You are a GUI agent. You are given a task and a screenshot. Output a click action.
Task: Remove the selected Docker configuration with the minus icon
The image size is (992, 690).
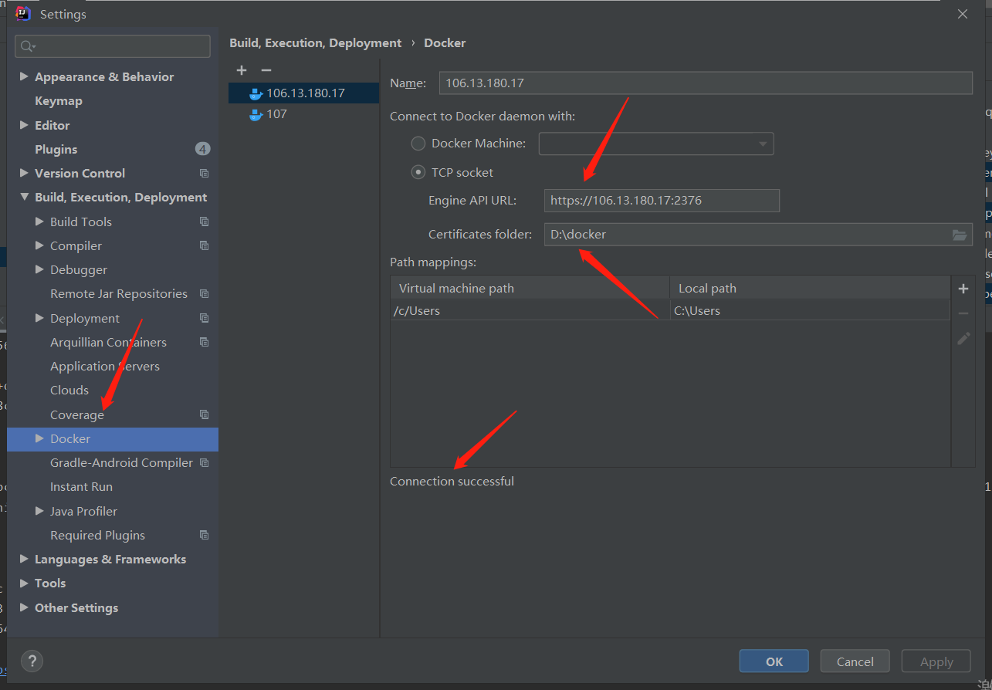(266, 70)
